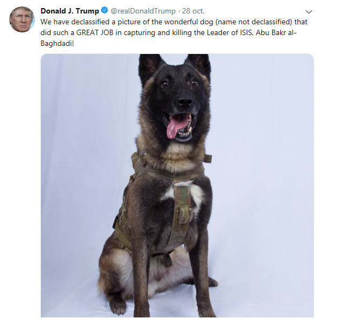Screen dimensions: 340x325
Task: Click the dog's pink tongue in photo
Action: (176, 127)
